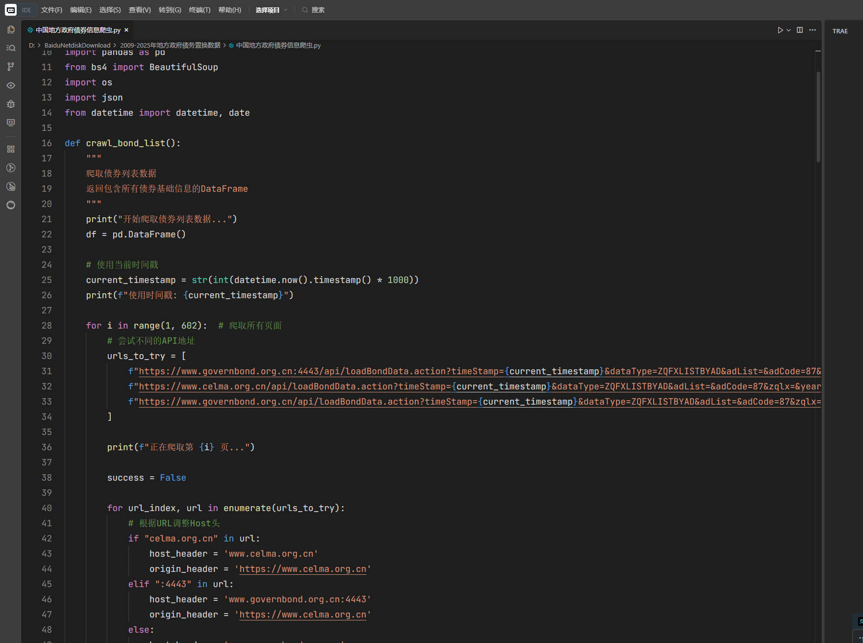Open the Source Control branch icon
Image resolution: width=863 pixels, height=643 pixels.
click(x=11, y=67)
